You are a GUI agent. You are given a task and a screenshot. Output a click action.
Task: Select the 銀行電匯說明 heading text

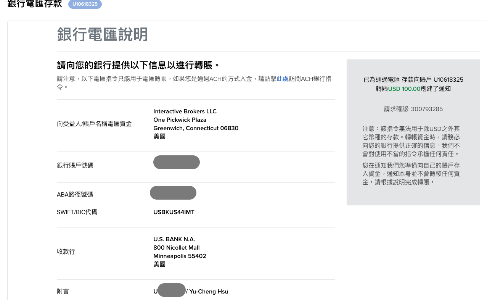103,35
